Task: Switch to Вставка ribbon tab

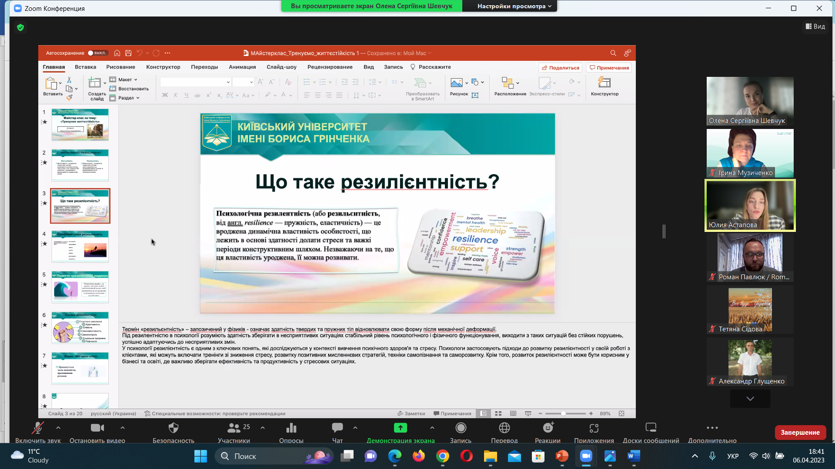Action: (85, 67)
